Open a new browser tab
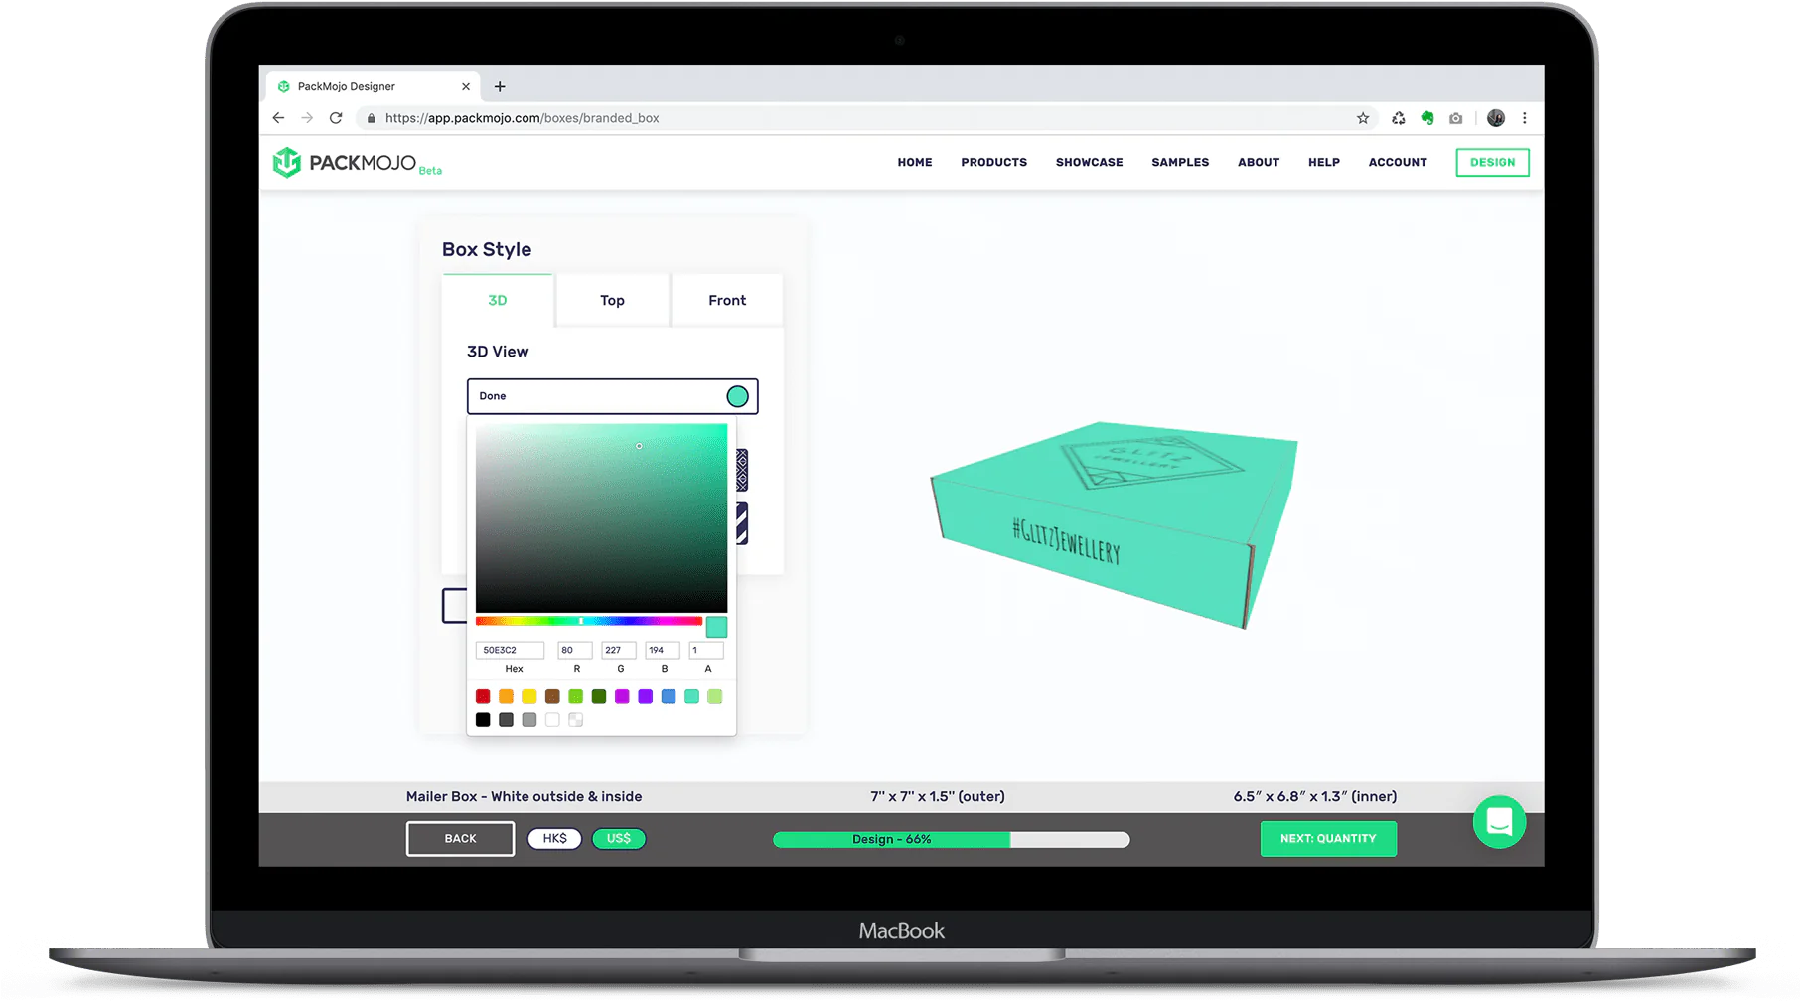The height and width of the screenshot is (1001, 1800). [500, 86]
